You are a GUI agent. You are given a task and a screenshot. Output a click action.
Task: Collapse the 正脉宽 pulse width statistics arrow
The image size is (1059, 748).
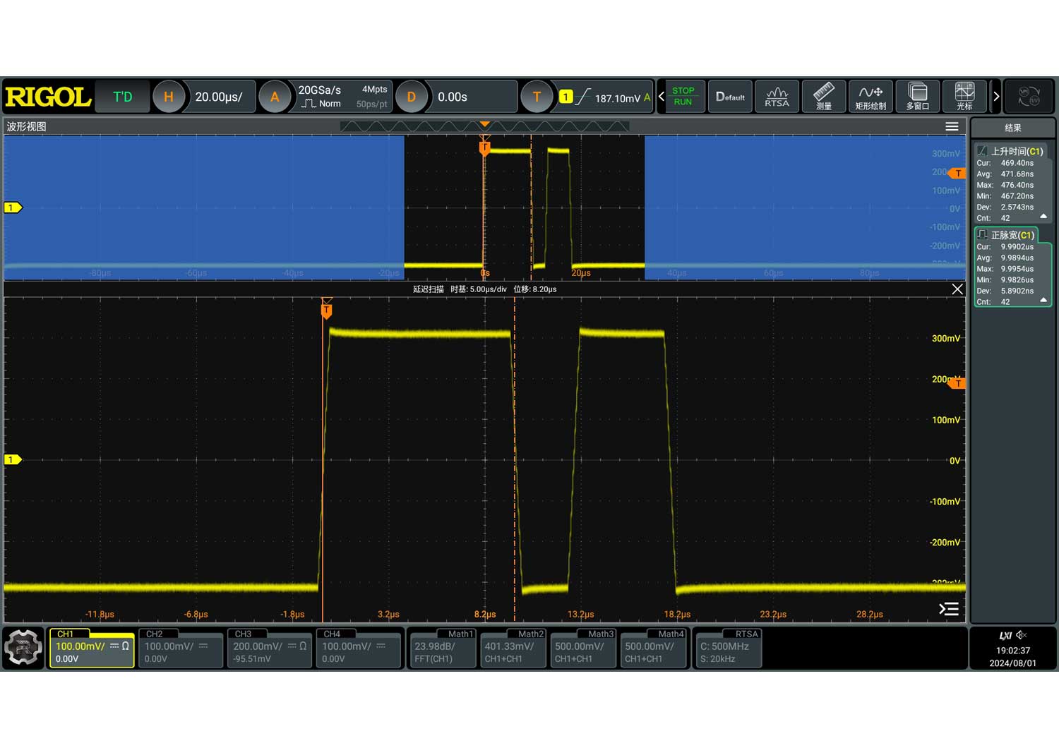(1043, 301)
